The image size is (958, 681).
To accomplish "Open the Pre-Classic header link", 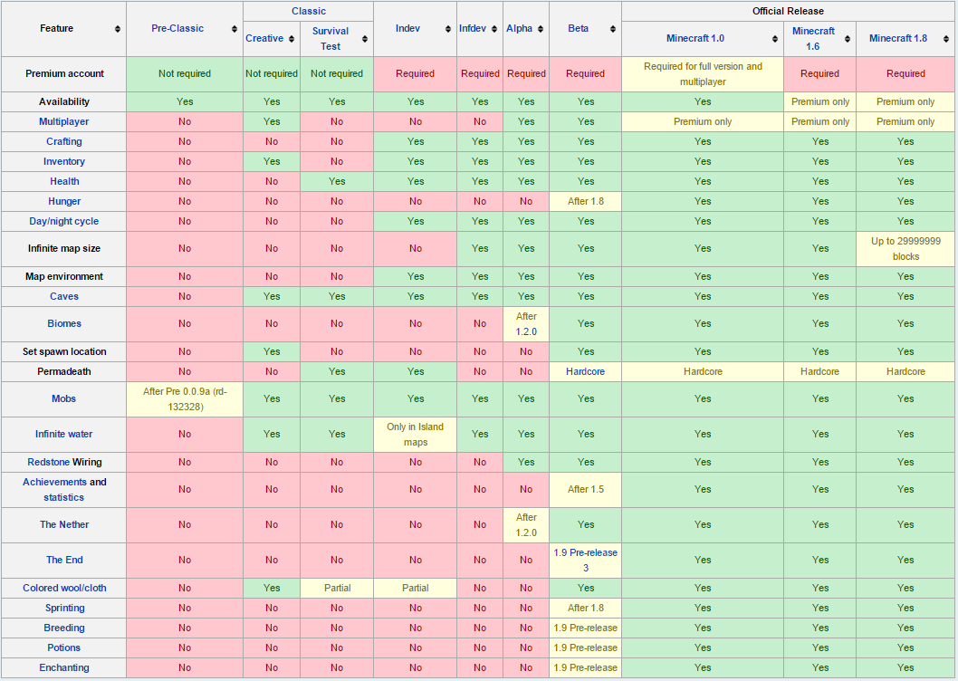I will point(177,28).
